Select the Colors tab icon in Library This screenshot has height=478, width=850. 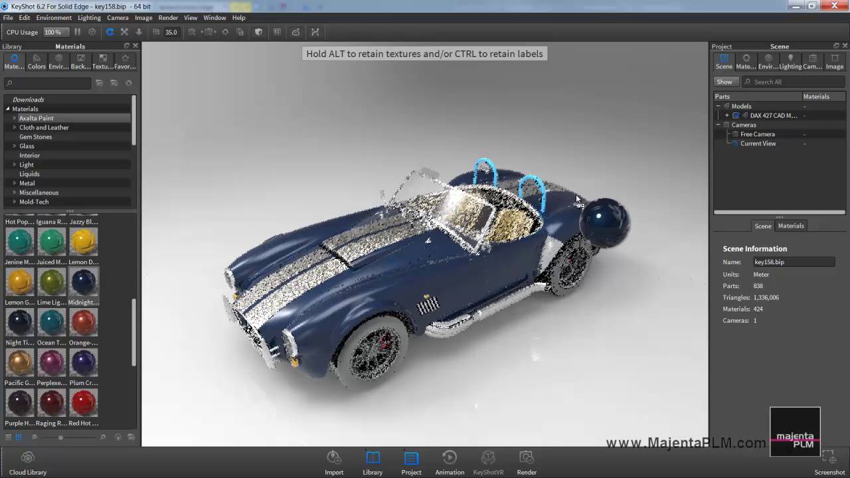37,61
